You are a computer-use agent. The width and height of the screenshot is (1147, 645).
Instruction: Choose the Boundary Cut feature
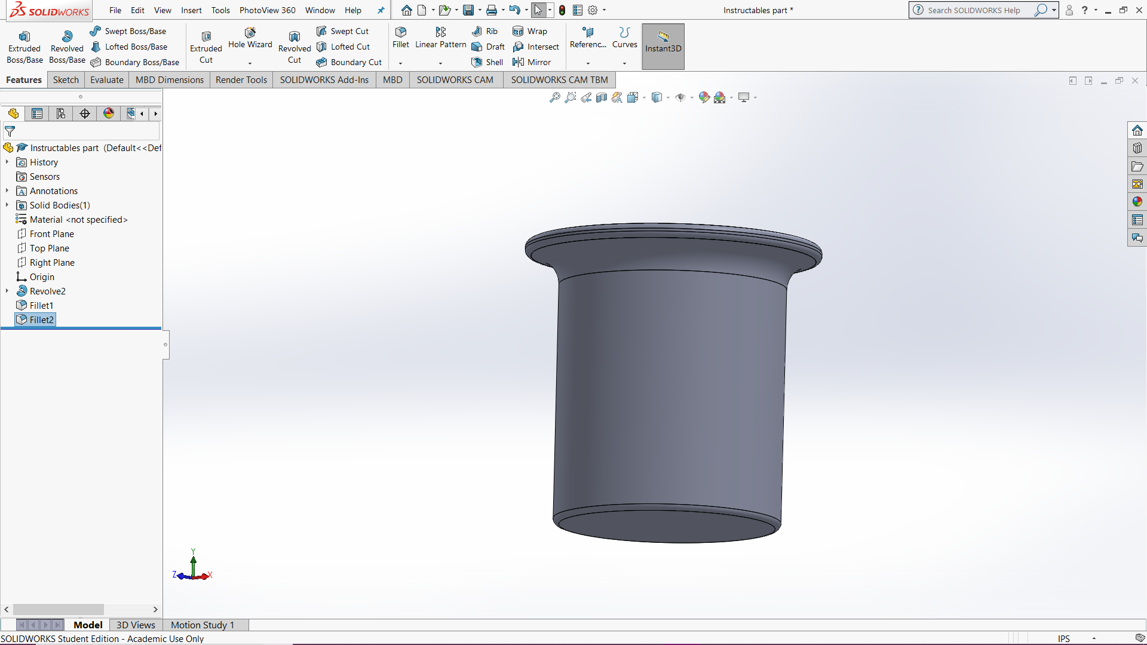(x=349, y=62)
